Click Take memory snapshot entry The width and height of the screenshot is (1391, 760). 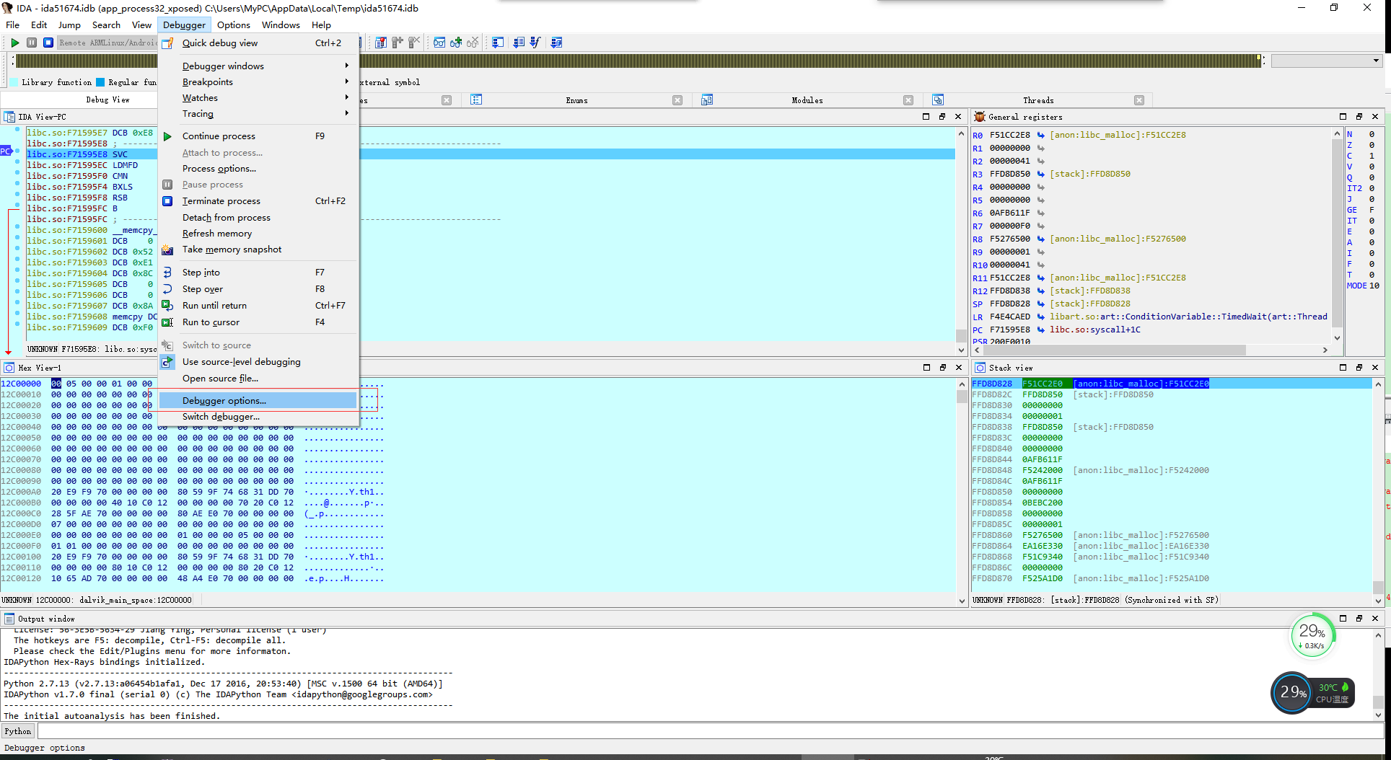[x=258, y=249]
